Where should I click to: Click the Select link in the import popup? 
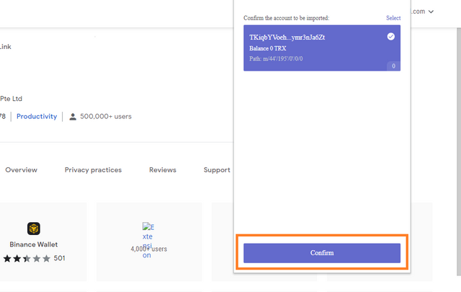[x=393, y=18]
